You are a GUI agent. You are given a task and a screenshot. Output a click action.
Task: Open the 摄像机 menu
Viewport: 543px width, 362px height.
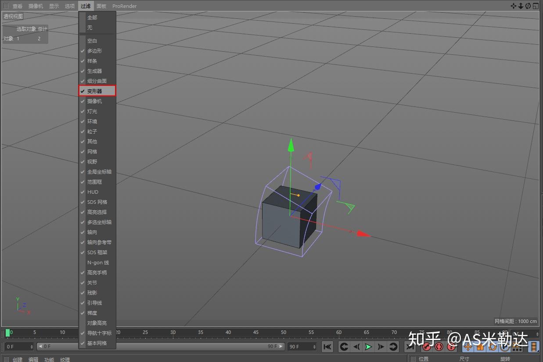(35, 6)
